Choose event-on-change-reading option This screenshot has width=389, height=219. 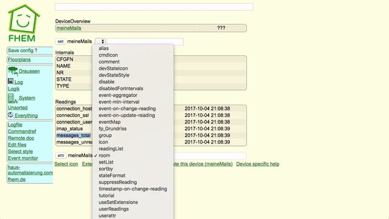(x=127, y=109)
